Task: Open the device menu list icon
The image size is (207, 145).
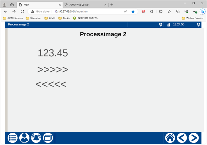Action: [x=13, y=138]
